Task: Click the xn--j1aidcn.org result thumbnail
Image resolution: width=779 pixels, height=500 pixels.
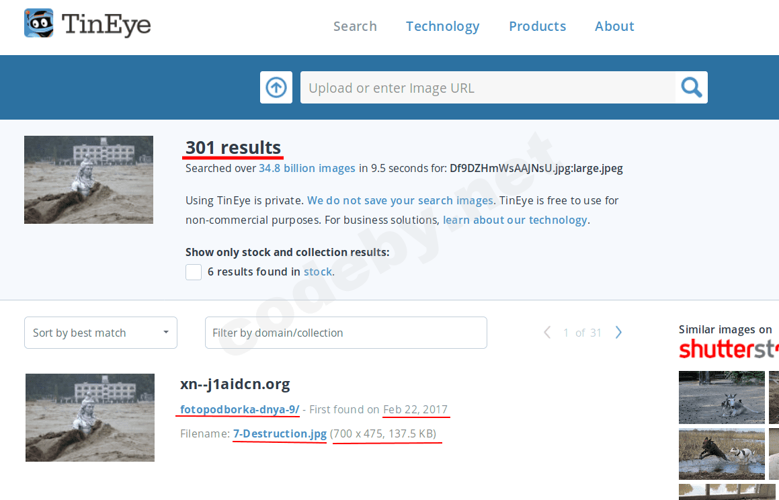Action: tap(90, 417)
